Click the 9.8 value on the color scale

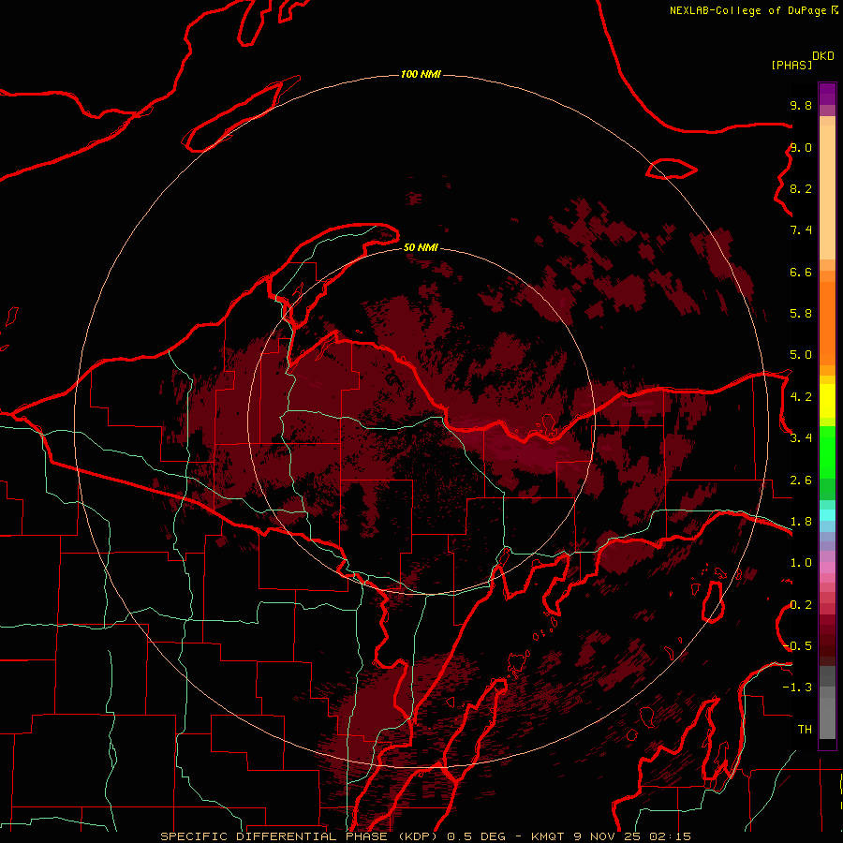point(801,105)
